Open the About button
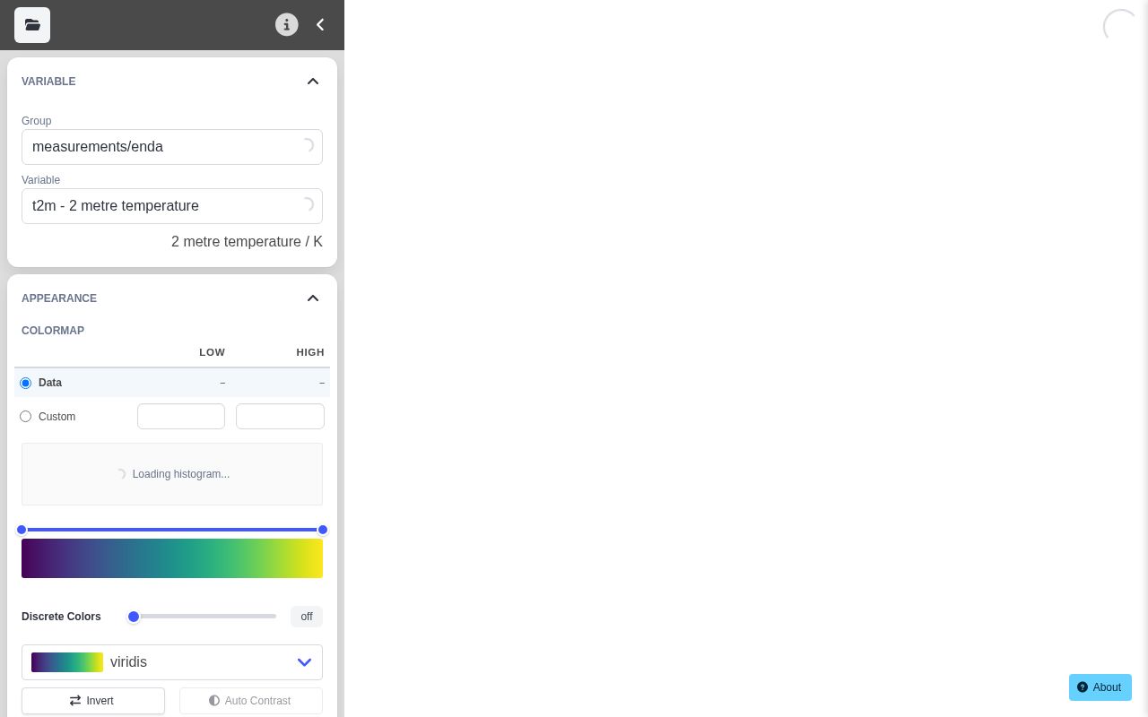 coord(1100,687)
